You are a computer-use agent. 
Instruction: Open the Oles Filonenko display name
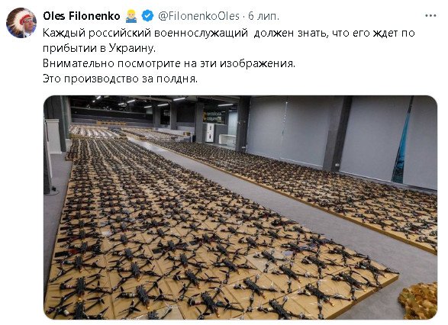coord(82,16)
